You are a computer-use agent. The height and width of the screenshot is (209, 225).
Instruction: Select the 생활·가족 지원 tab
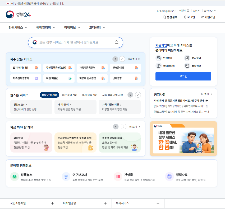coord(49,95)
